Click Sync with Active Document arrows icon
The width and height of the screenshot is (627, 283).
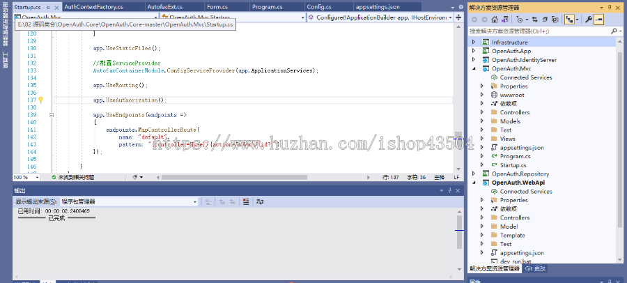535,20
